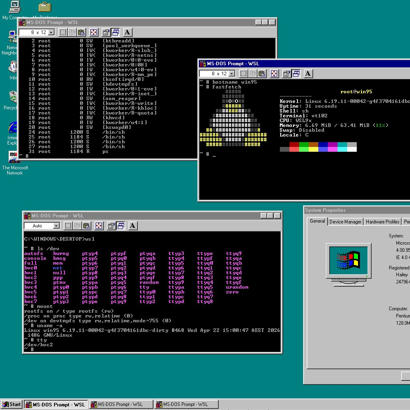Open the Auto font size dropdown in the bottom terminal
410x410 pixels.
point(56,225)
